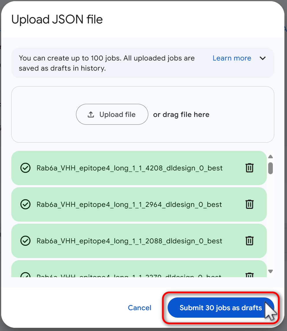Select job name Rab6a_VHH_epitope4_long_1_1_2964_dldesign_0_best
Image resolution: width=287 pixels, height=331 pixels.
pos(129,204)
